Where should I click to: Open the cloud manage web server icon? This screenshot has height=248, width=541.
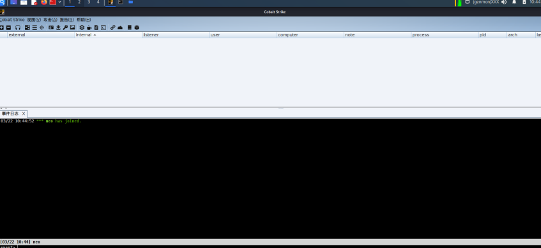120,27
